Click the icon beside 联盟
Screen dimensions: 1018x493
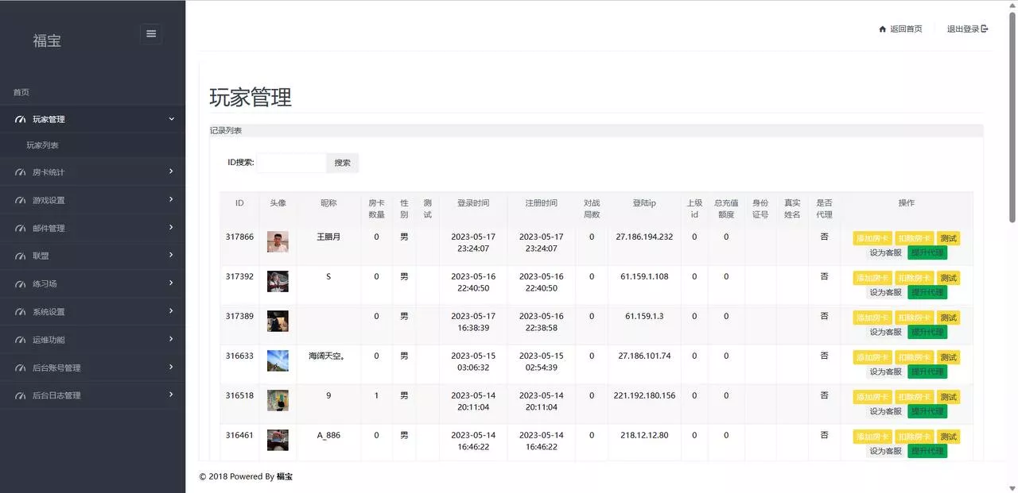pos(20,256)
